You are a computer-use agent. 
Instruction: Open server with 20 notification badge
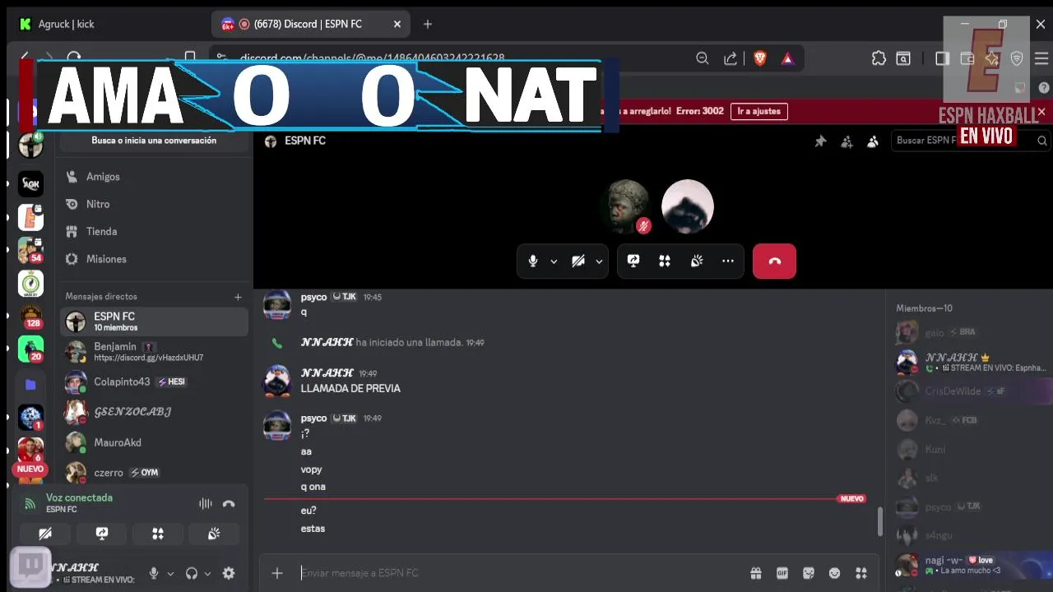tap(30, 349)
